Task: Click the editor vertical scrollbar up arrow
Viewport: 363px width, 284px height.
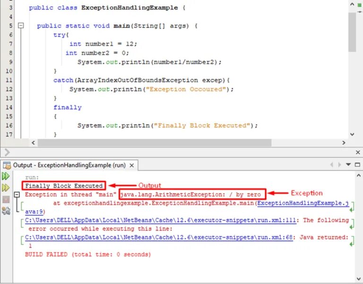Action: point(352,4)
